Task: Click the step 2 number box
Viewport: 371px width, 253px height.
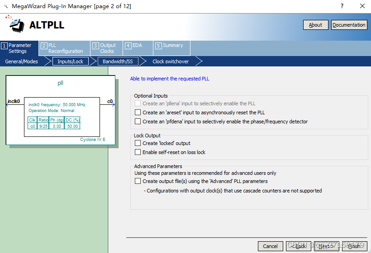Action: pos(44,46)
